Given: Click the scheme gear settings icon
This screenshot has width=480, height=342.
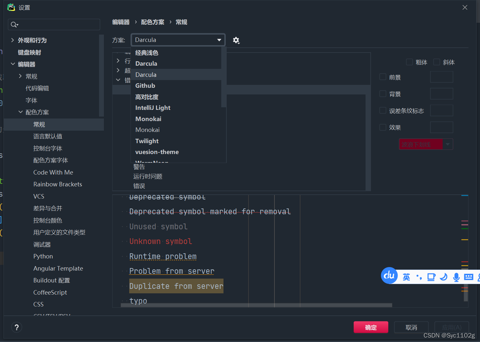Looking at the screenshot, I should (236, 40).
